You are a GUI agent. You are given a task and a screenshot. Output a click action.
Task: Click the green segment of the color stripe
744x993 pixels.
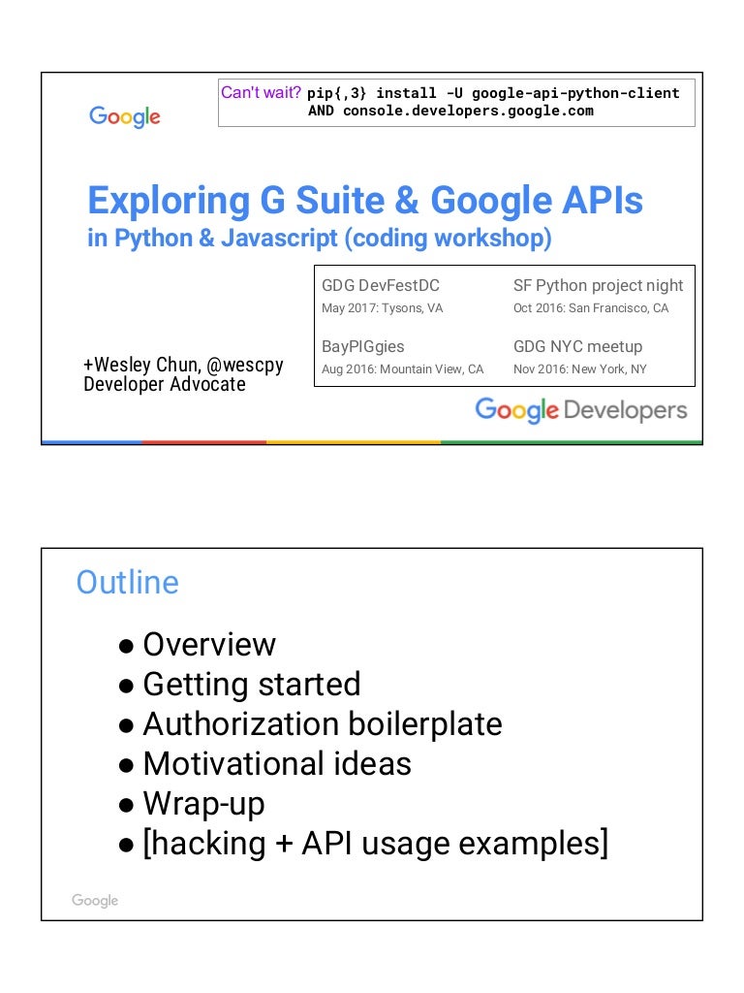[571, 442]
